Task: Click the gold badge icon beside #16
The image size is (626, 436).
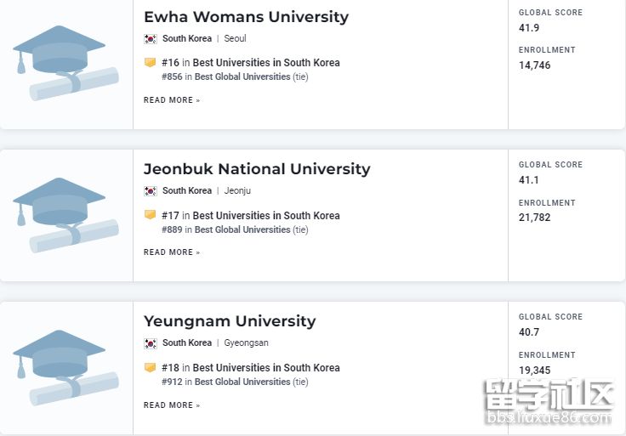Action: pos(151,63)
